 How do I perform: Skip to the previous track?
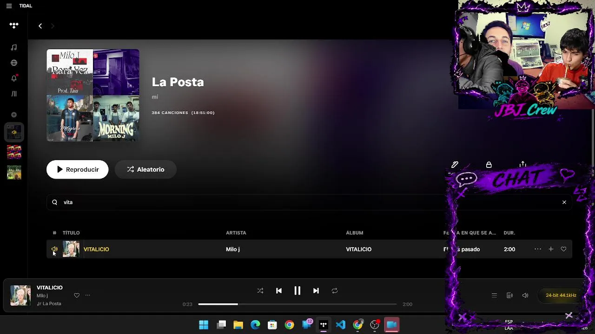[x=279, y=291]
